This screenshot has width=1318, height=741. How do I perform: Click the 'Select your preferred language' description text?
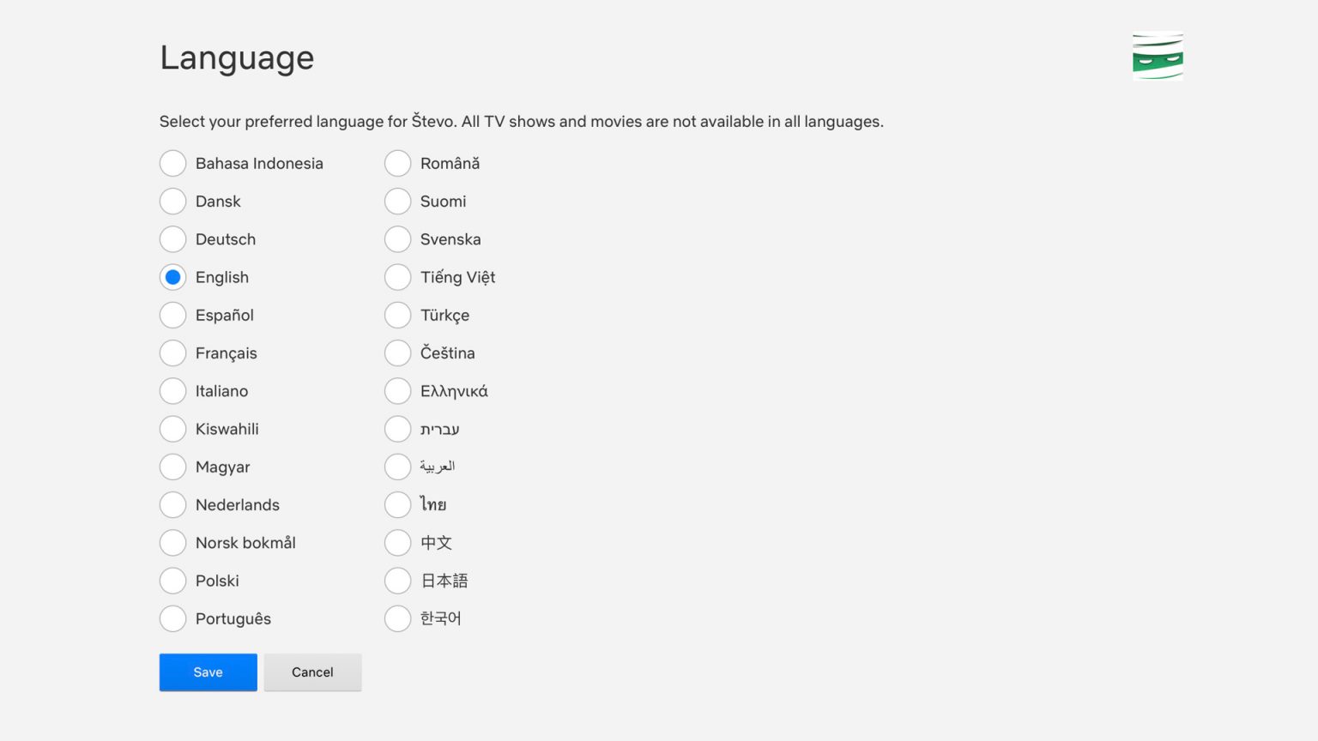pos(521,121)
